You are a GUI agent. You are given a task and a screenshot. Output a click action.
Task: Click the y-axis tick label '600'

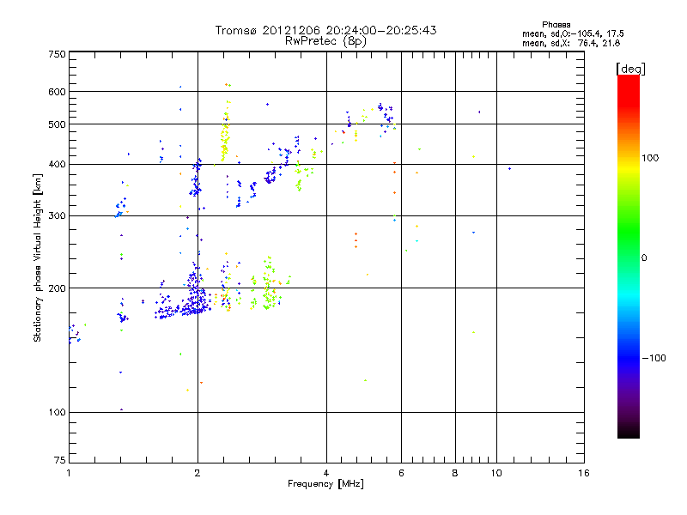click(58, 92)
